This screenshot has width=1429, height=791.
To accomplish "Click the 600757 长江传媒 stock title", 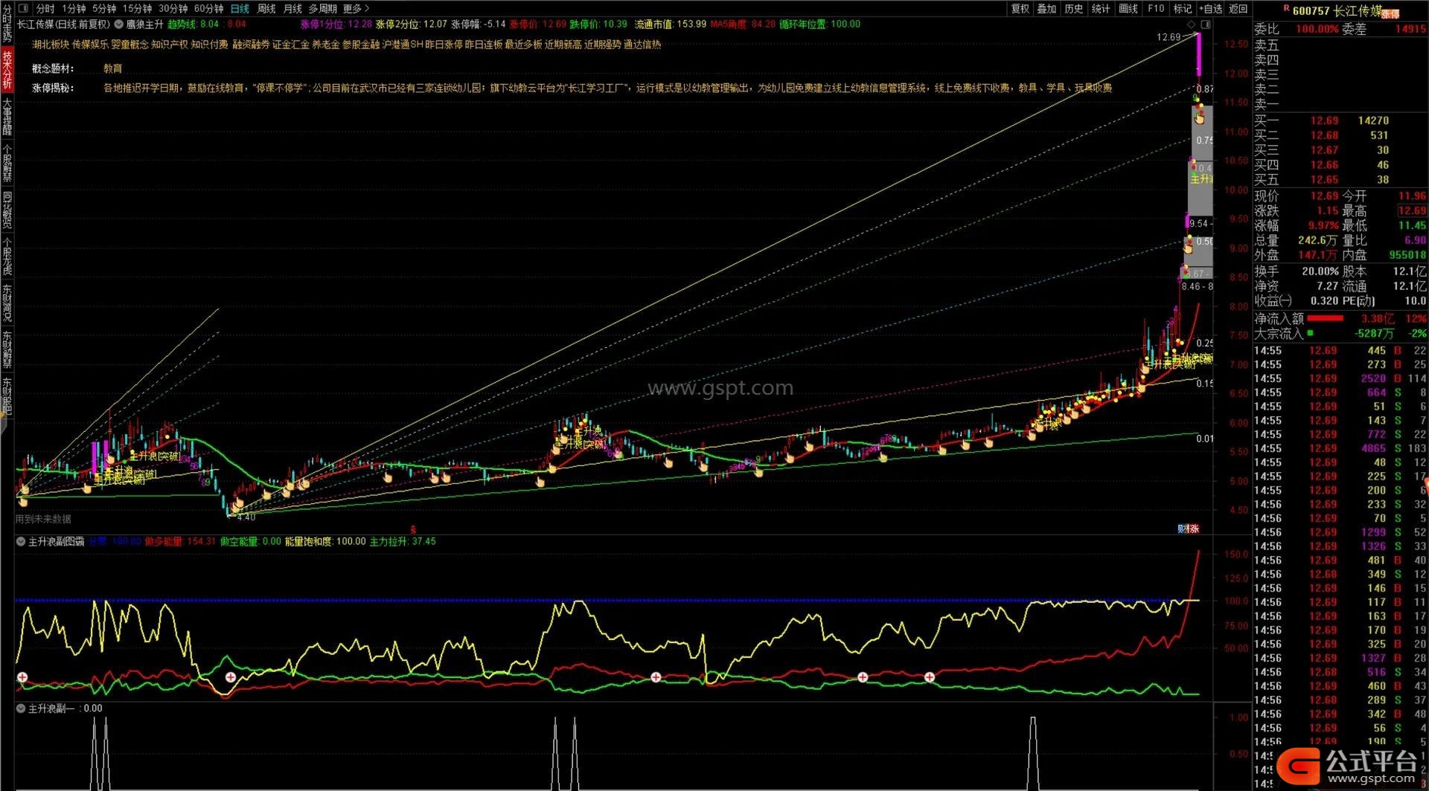I will point(1337,10).
